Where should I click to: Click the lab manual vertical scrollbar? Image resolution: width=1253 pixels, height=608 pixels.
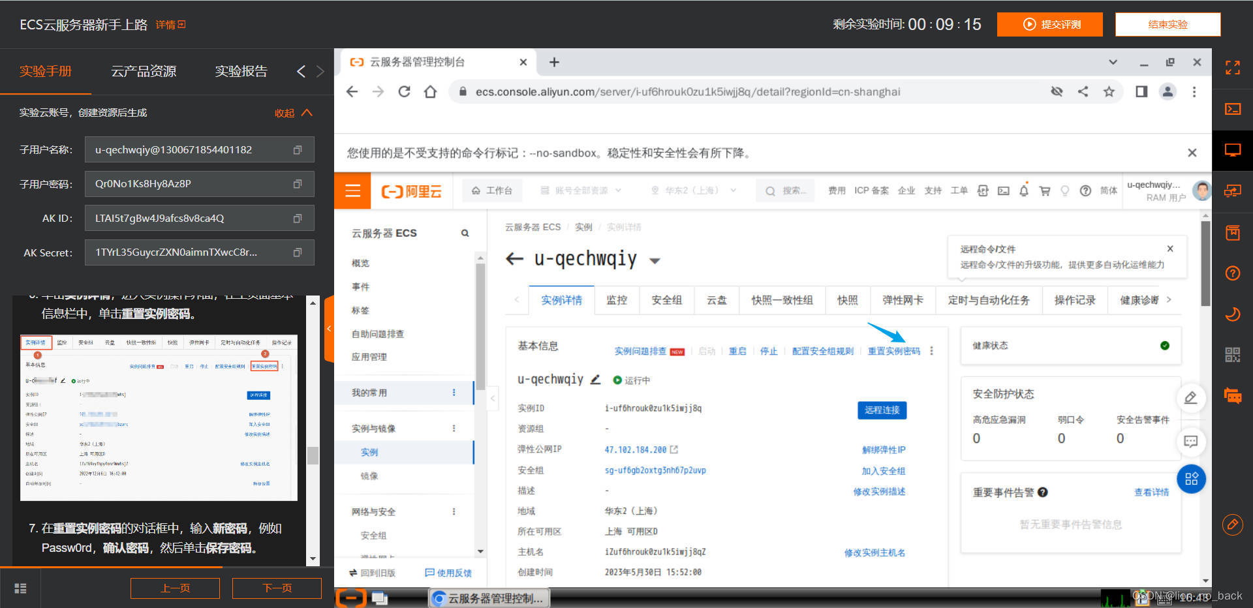point(313,455)
